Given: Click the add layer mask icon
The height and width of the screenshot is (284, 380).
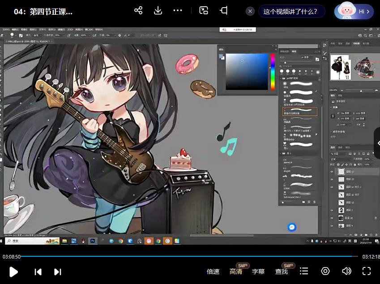Looking at the screenshot, I should tap(356, 235).
